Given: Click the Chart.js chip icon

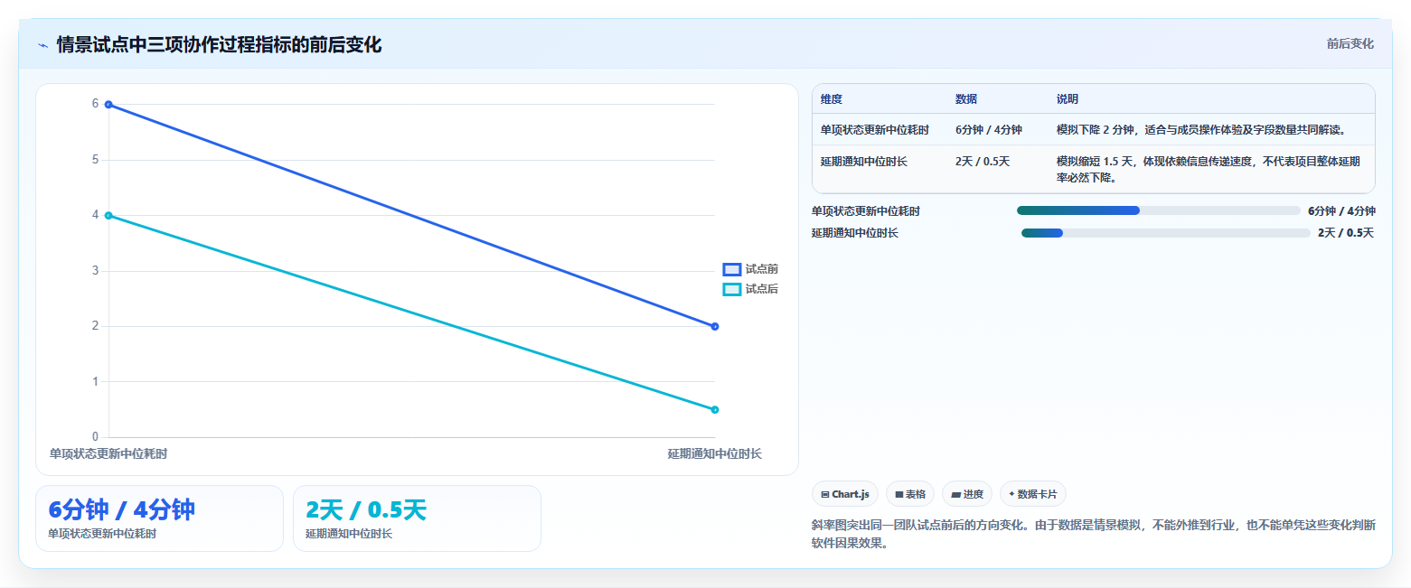Looking at the screenshot, I should 825,494.
